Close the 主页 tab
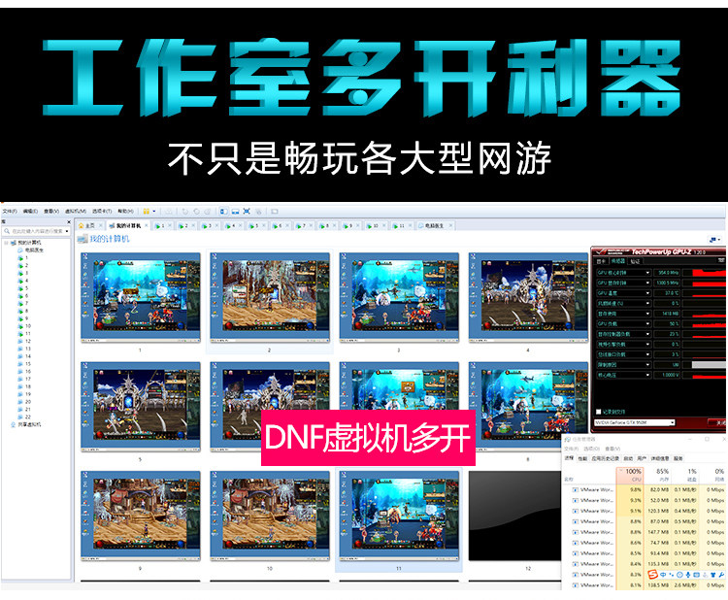Image resolution: width=728 pixels, height=600 pixels. (101, 225)
